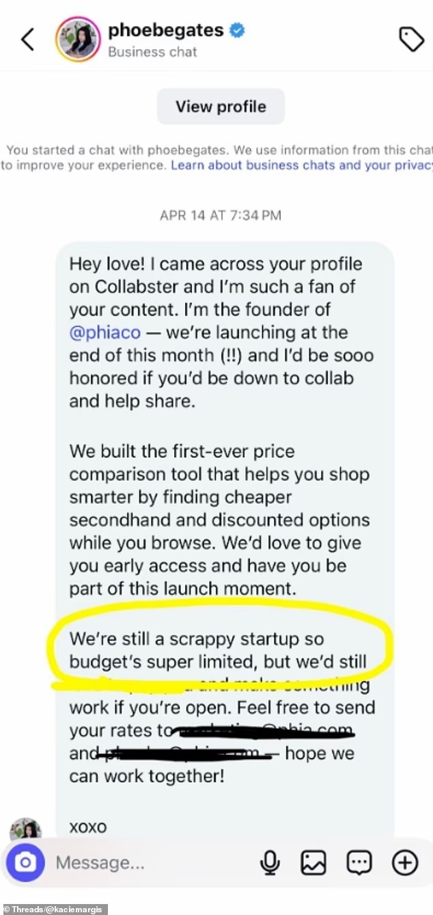The height and width of the screenshot is (915, 433).
Task: Open the sticker speech-bubble icon
Action: click(359, 863)
